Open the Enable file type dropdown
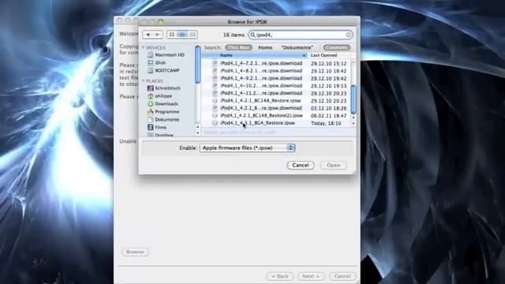The image size is (505, 284). point(247,148)
